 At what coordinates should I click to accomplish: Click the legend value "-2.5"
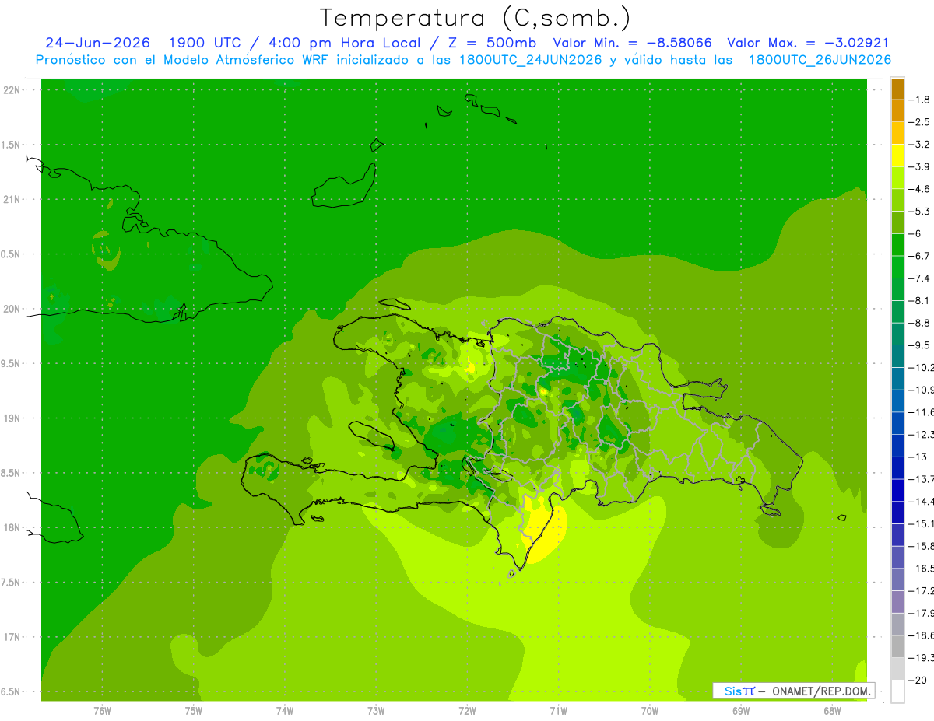[920, 122]
